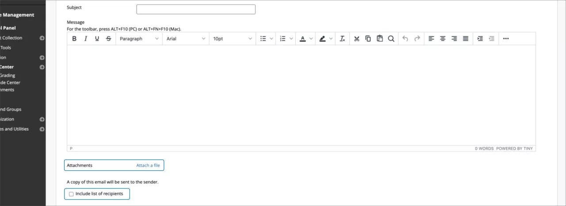Show more toolbar options via ellipsis
Image resolution: width=566 pixels, height=206 pixels.
[x=506, y=39]
